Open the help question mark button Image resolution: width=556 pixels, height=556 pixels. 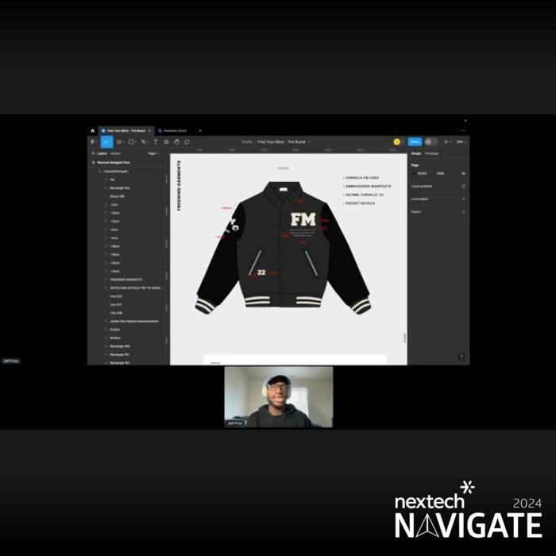461,357
